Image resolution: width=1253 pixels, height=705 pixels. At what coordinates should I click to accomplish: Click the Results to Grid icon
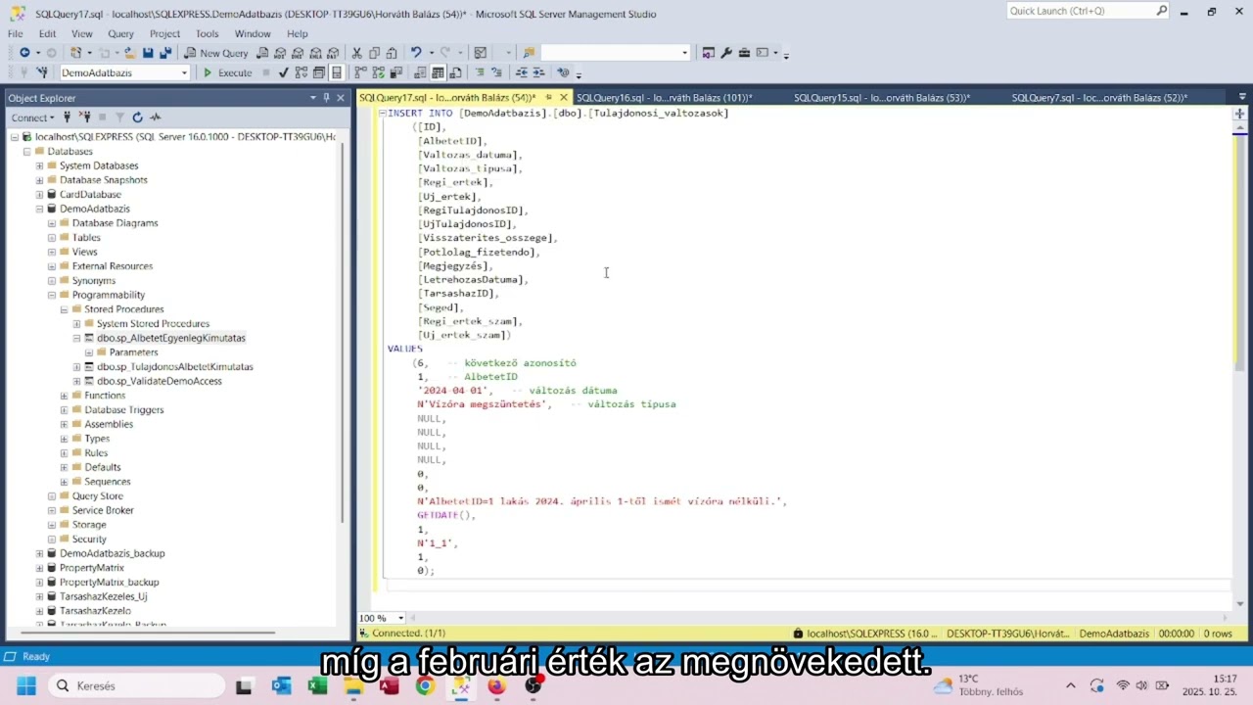(438, 72)
